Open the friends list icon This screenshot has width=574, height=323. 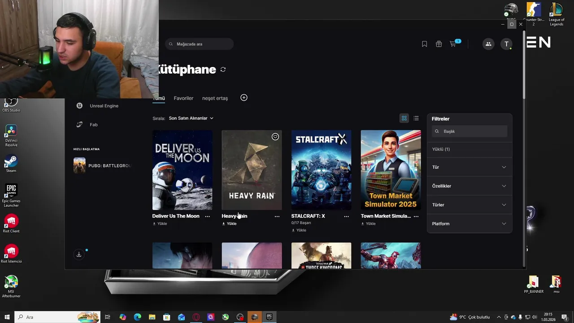488,44
